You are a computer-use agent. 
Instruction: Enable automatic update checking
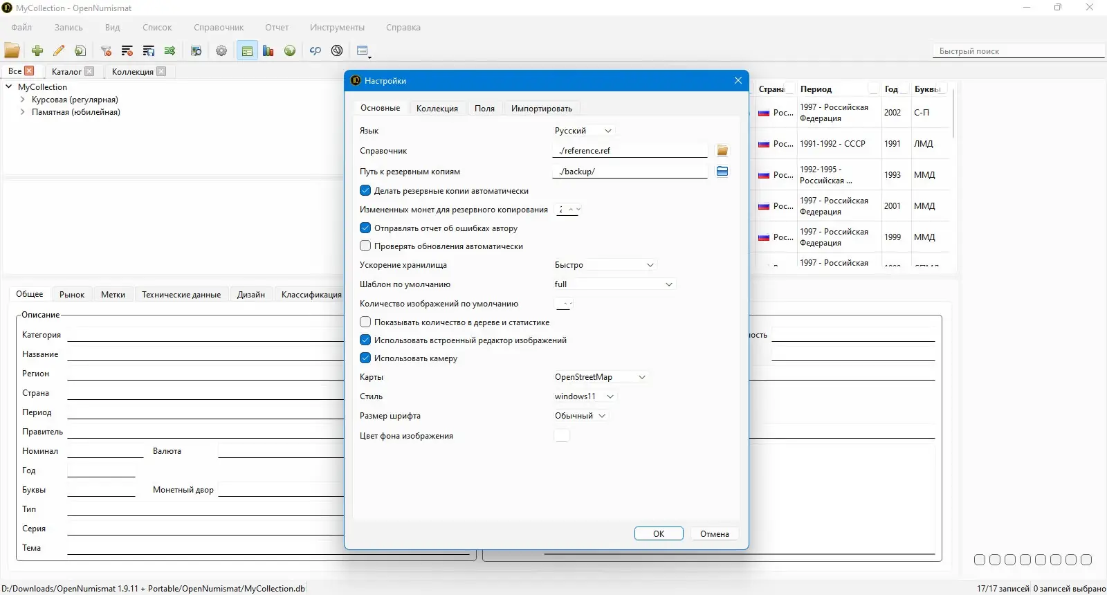[365, 246]
